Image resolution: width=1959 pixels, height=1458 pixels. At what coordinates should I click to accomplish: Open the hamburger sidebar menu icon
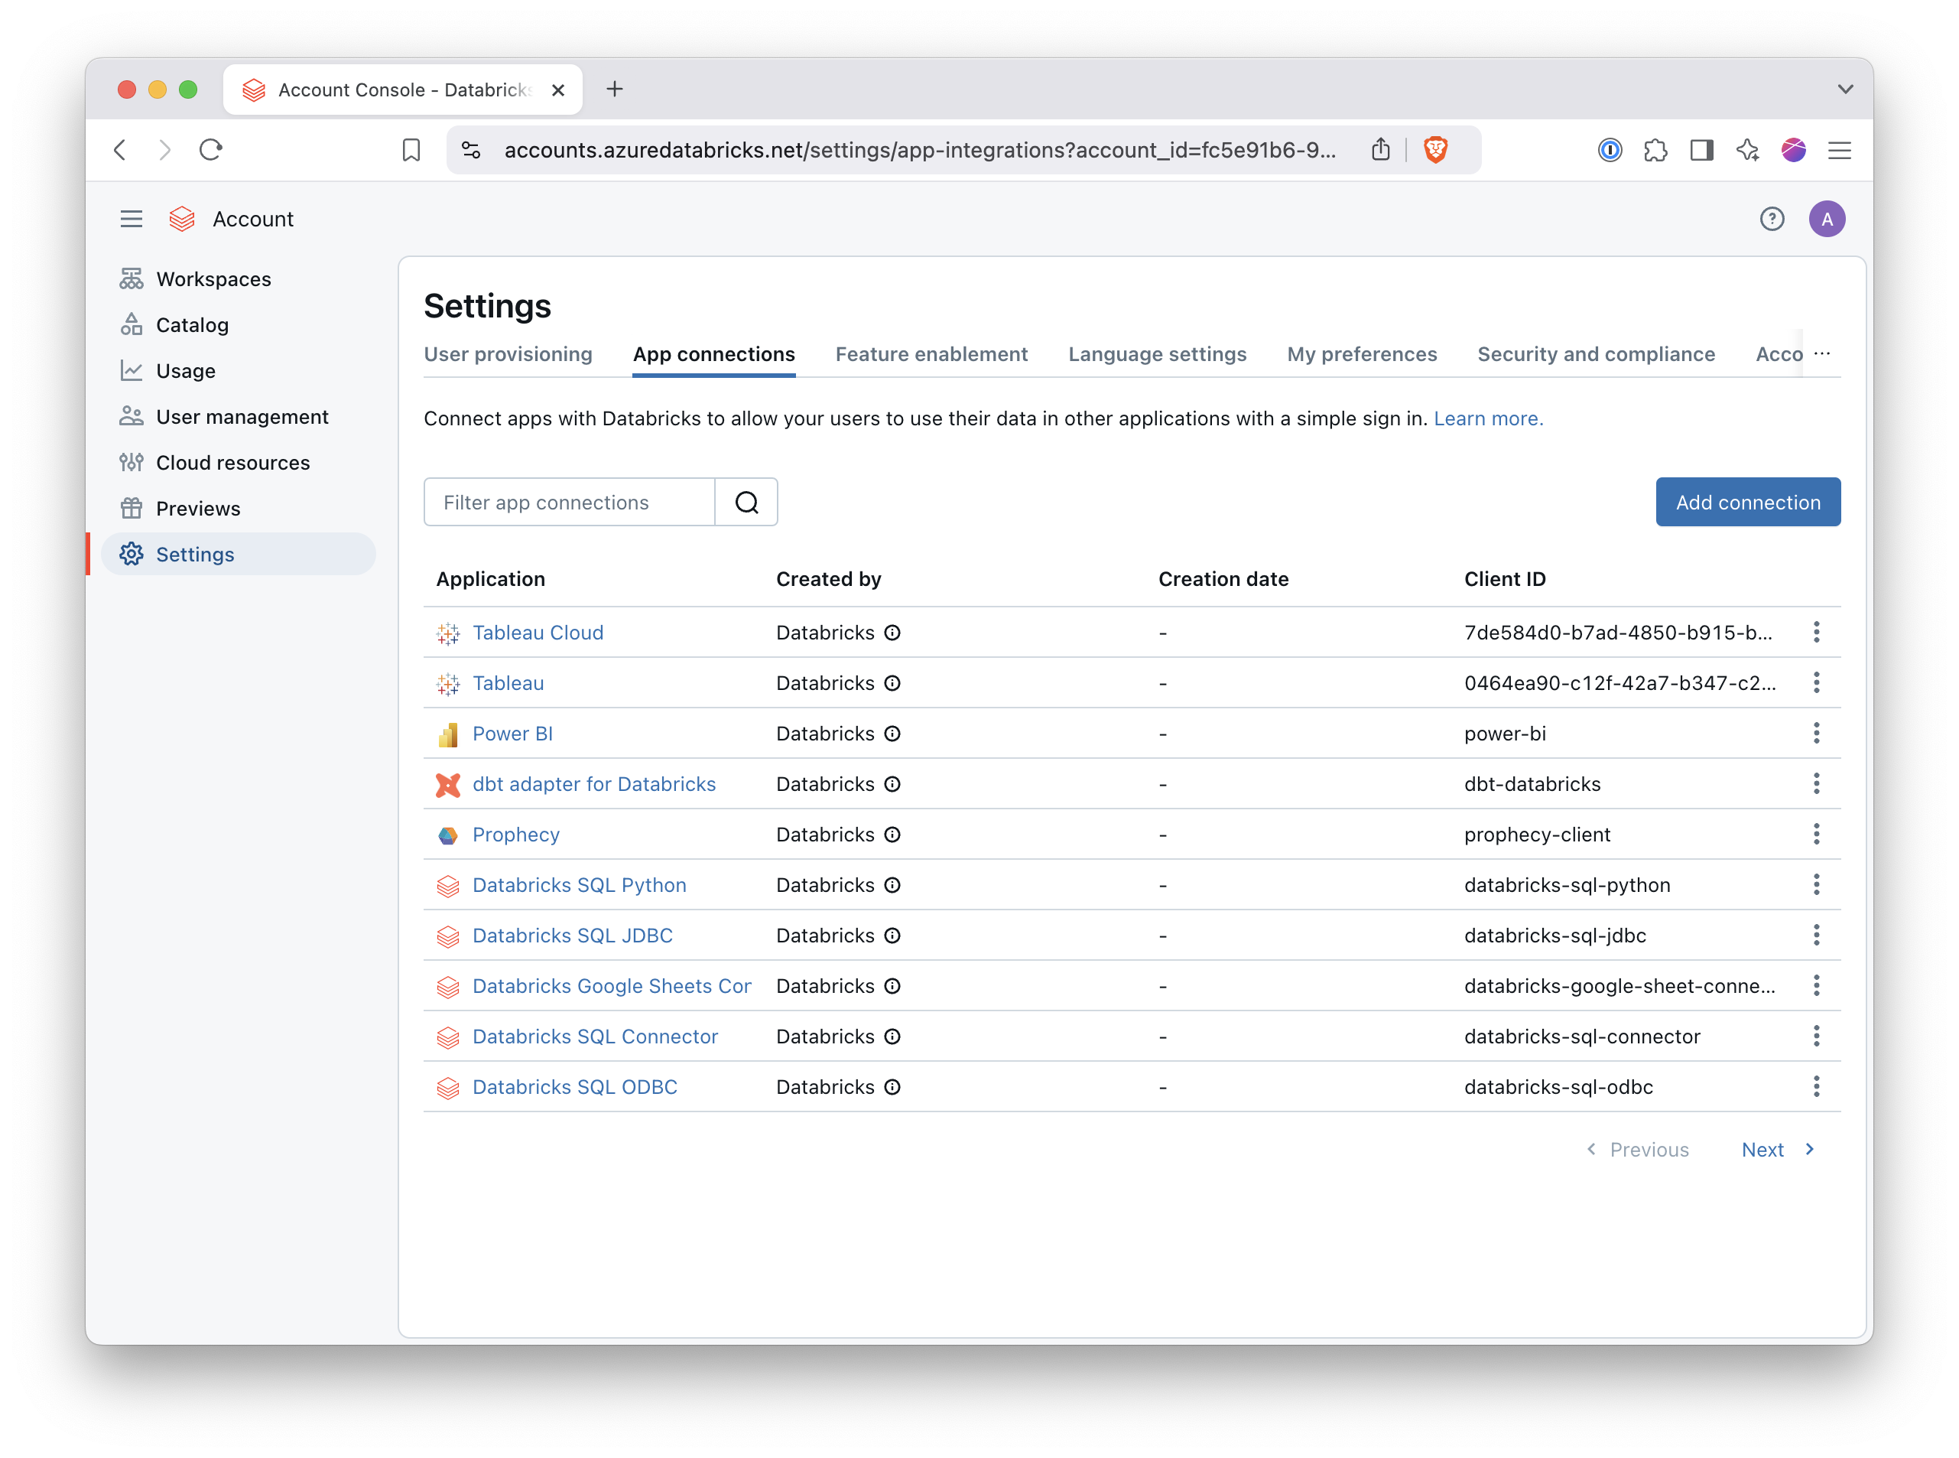click(132, 219)
